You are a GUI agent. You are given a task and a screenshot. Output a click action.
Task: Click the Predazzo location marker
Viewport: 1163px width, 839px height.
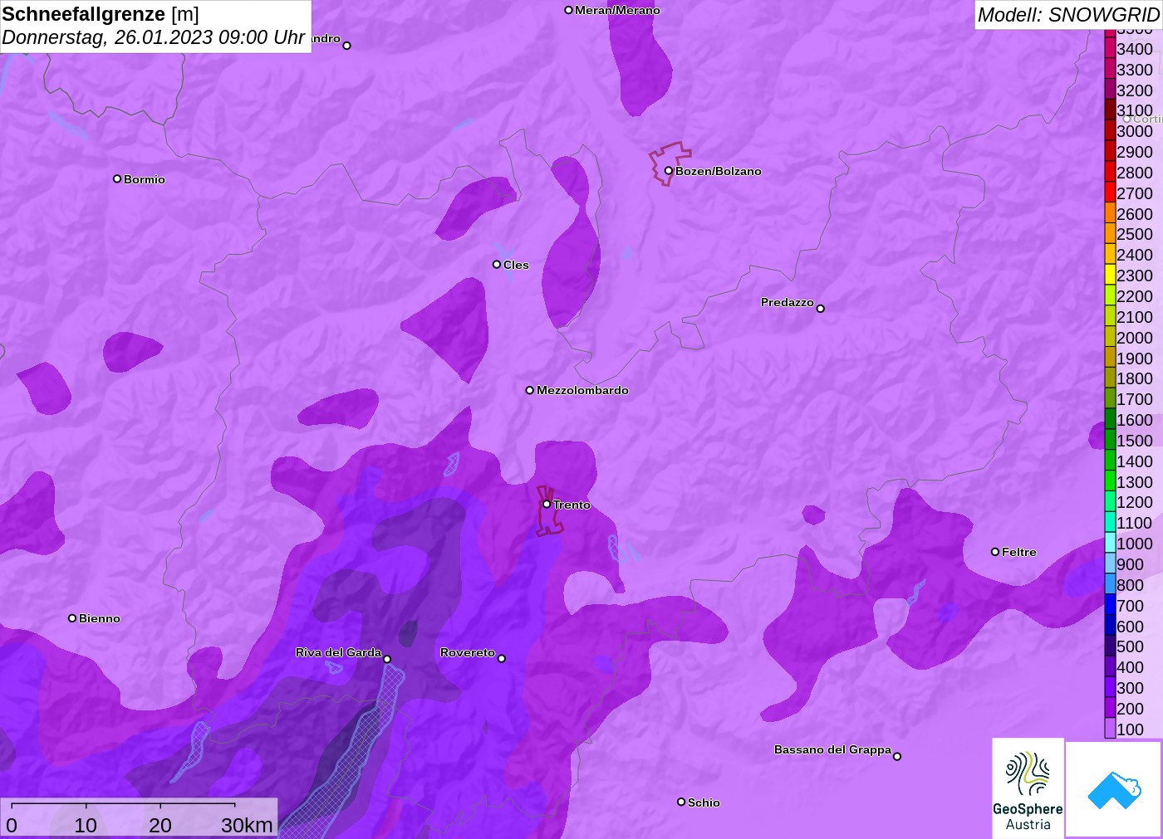click(821, 309)
